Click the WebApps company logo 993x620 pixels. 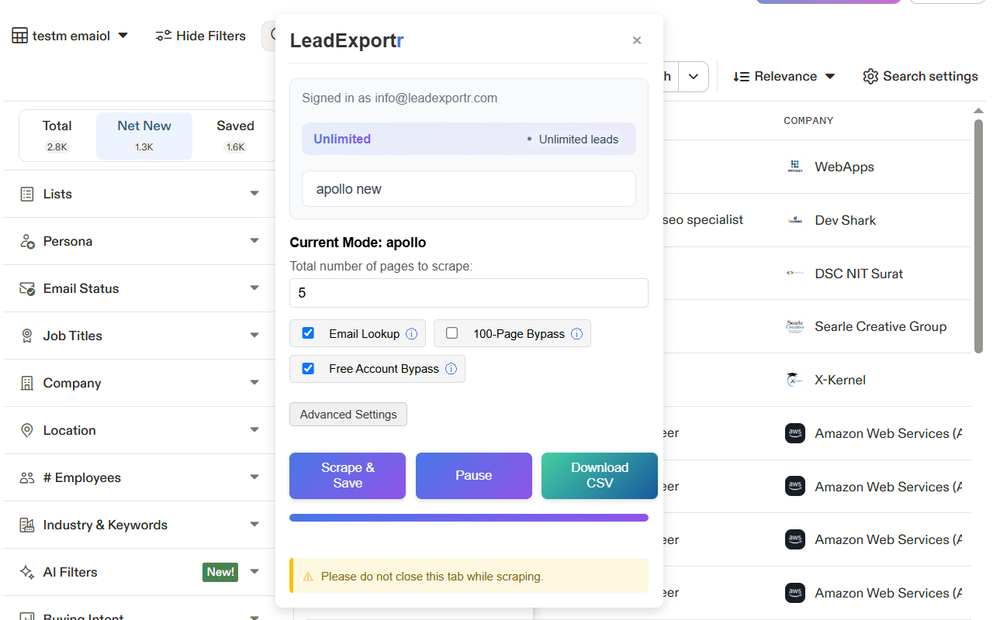794,167
